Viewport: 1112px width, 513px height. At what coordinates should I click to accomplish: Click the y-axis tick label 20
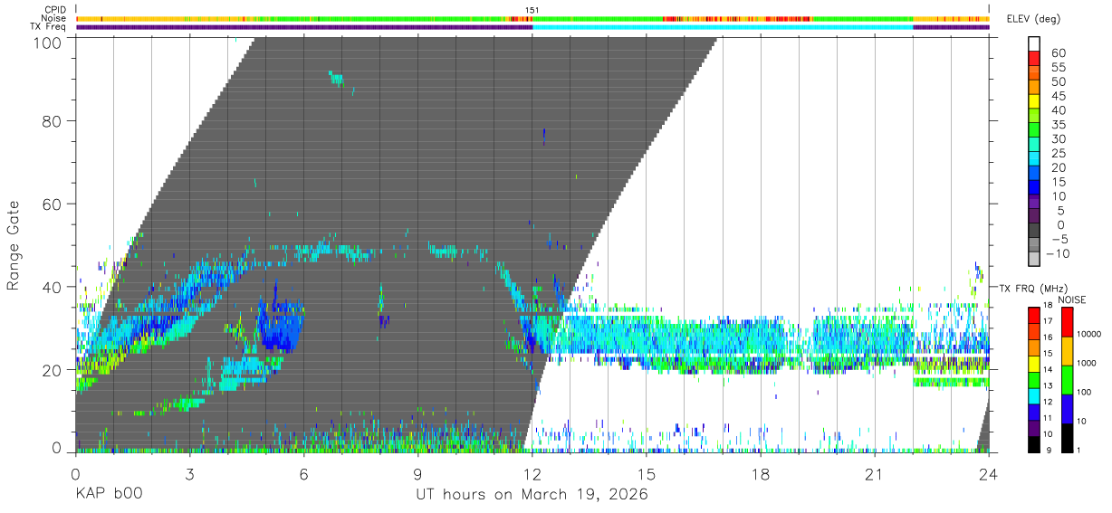click(x=53, y=370)
